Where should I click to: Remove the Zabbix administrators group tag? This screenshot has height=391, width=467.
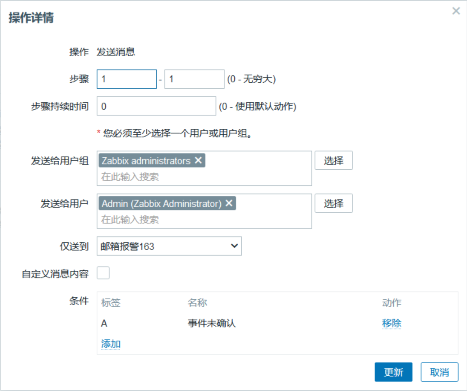199,160
